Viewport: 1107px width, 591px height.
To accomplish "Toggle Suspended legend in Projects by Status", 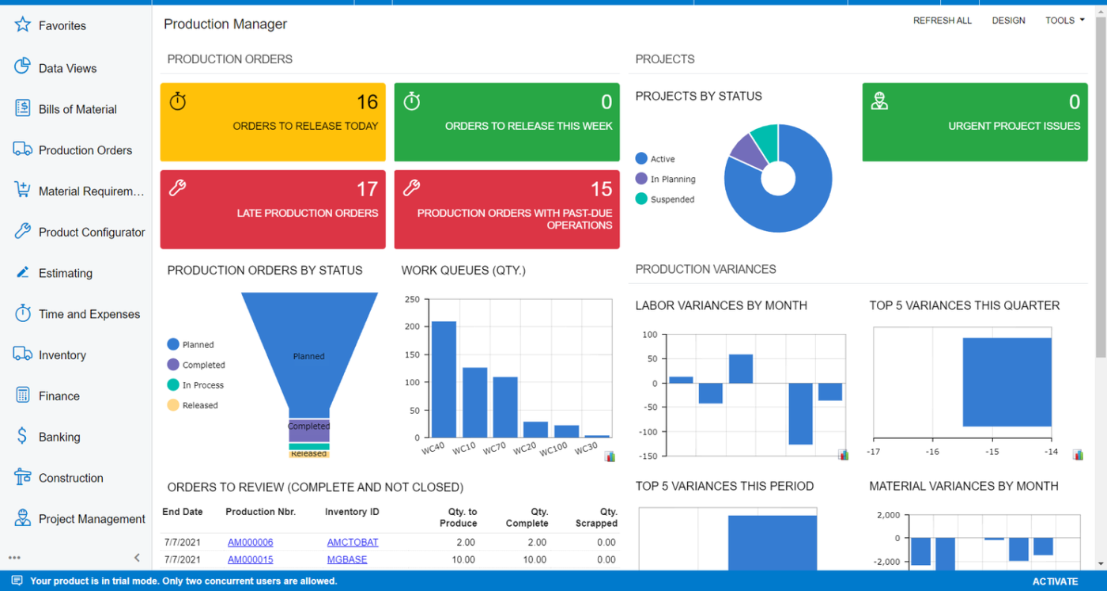I will click(641, 199).
